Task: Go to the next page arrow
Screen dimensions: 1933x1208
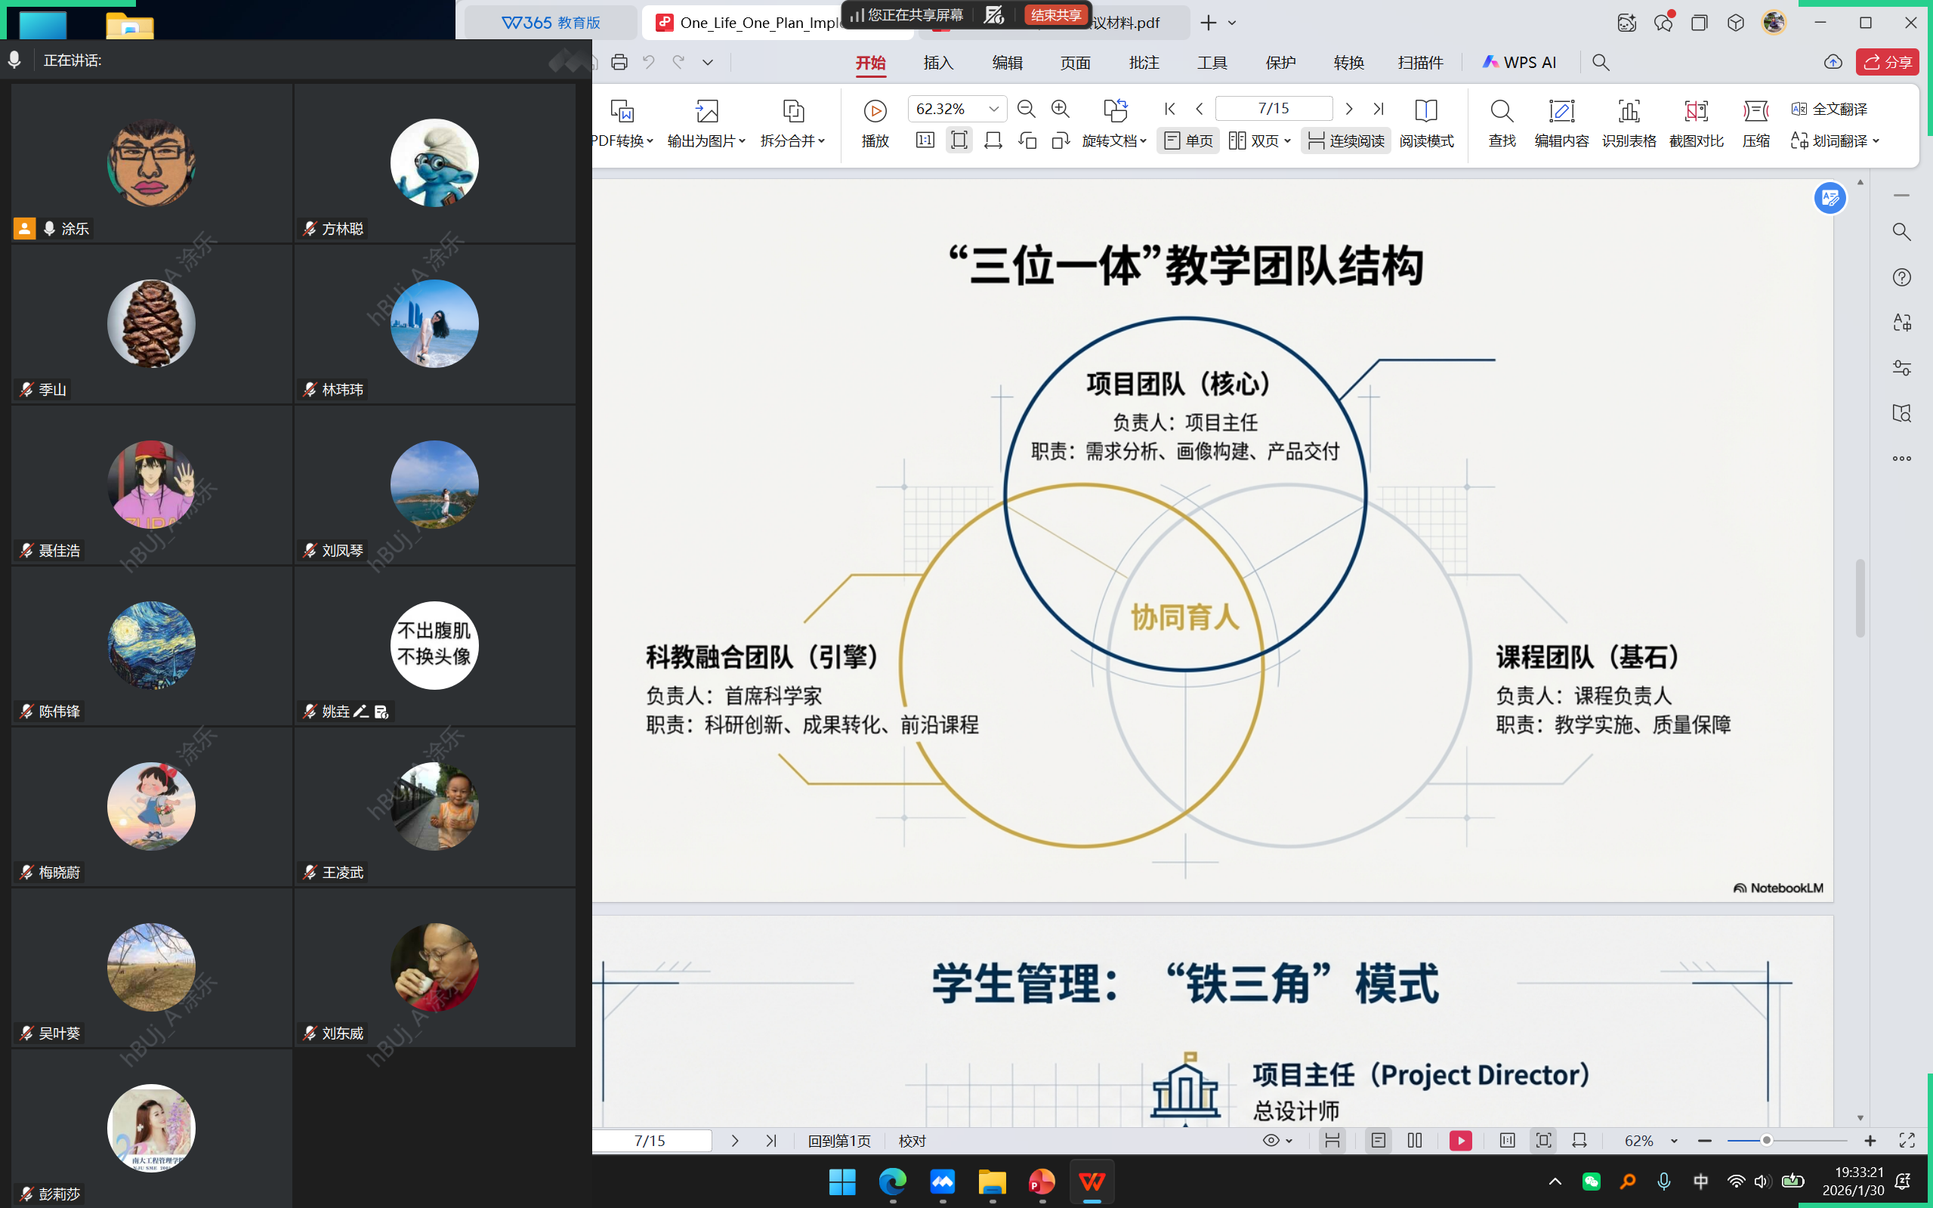Action: (1349, 109)
